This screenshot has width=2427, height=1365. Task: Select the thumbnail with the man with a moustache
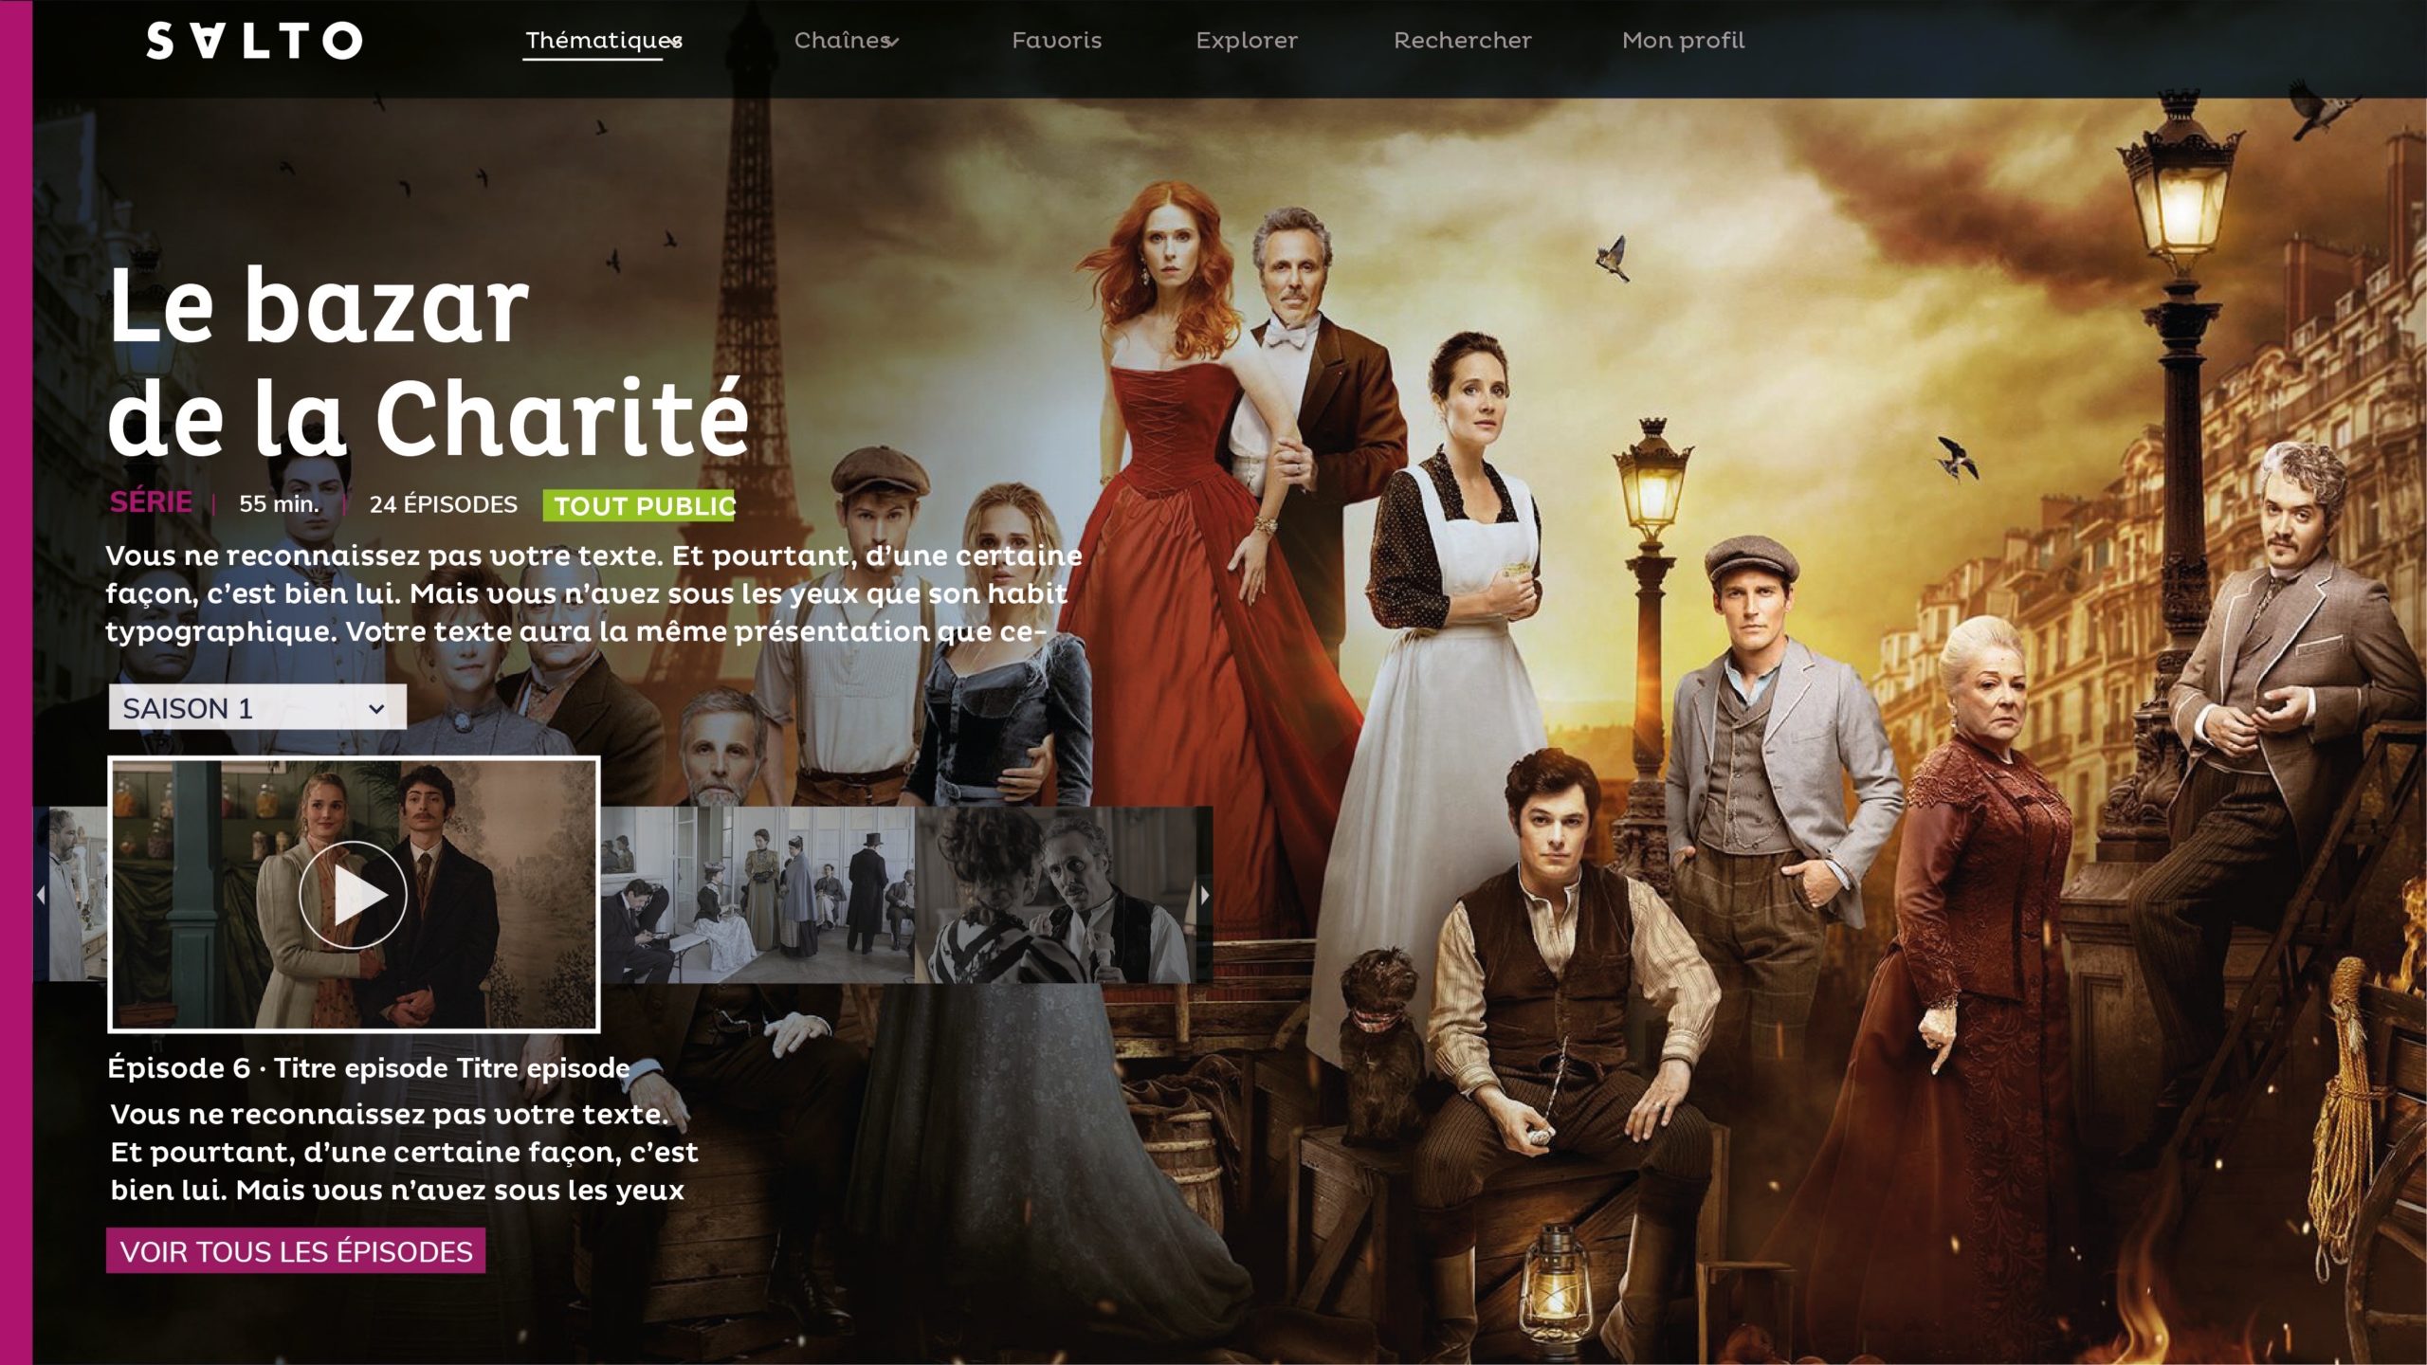tap(1055, 895)
